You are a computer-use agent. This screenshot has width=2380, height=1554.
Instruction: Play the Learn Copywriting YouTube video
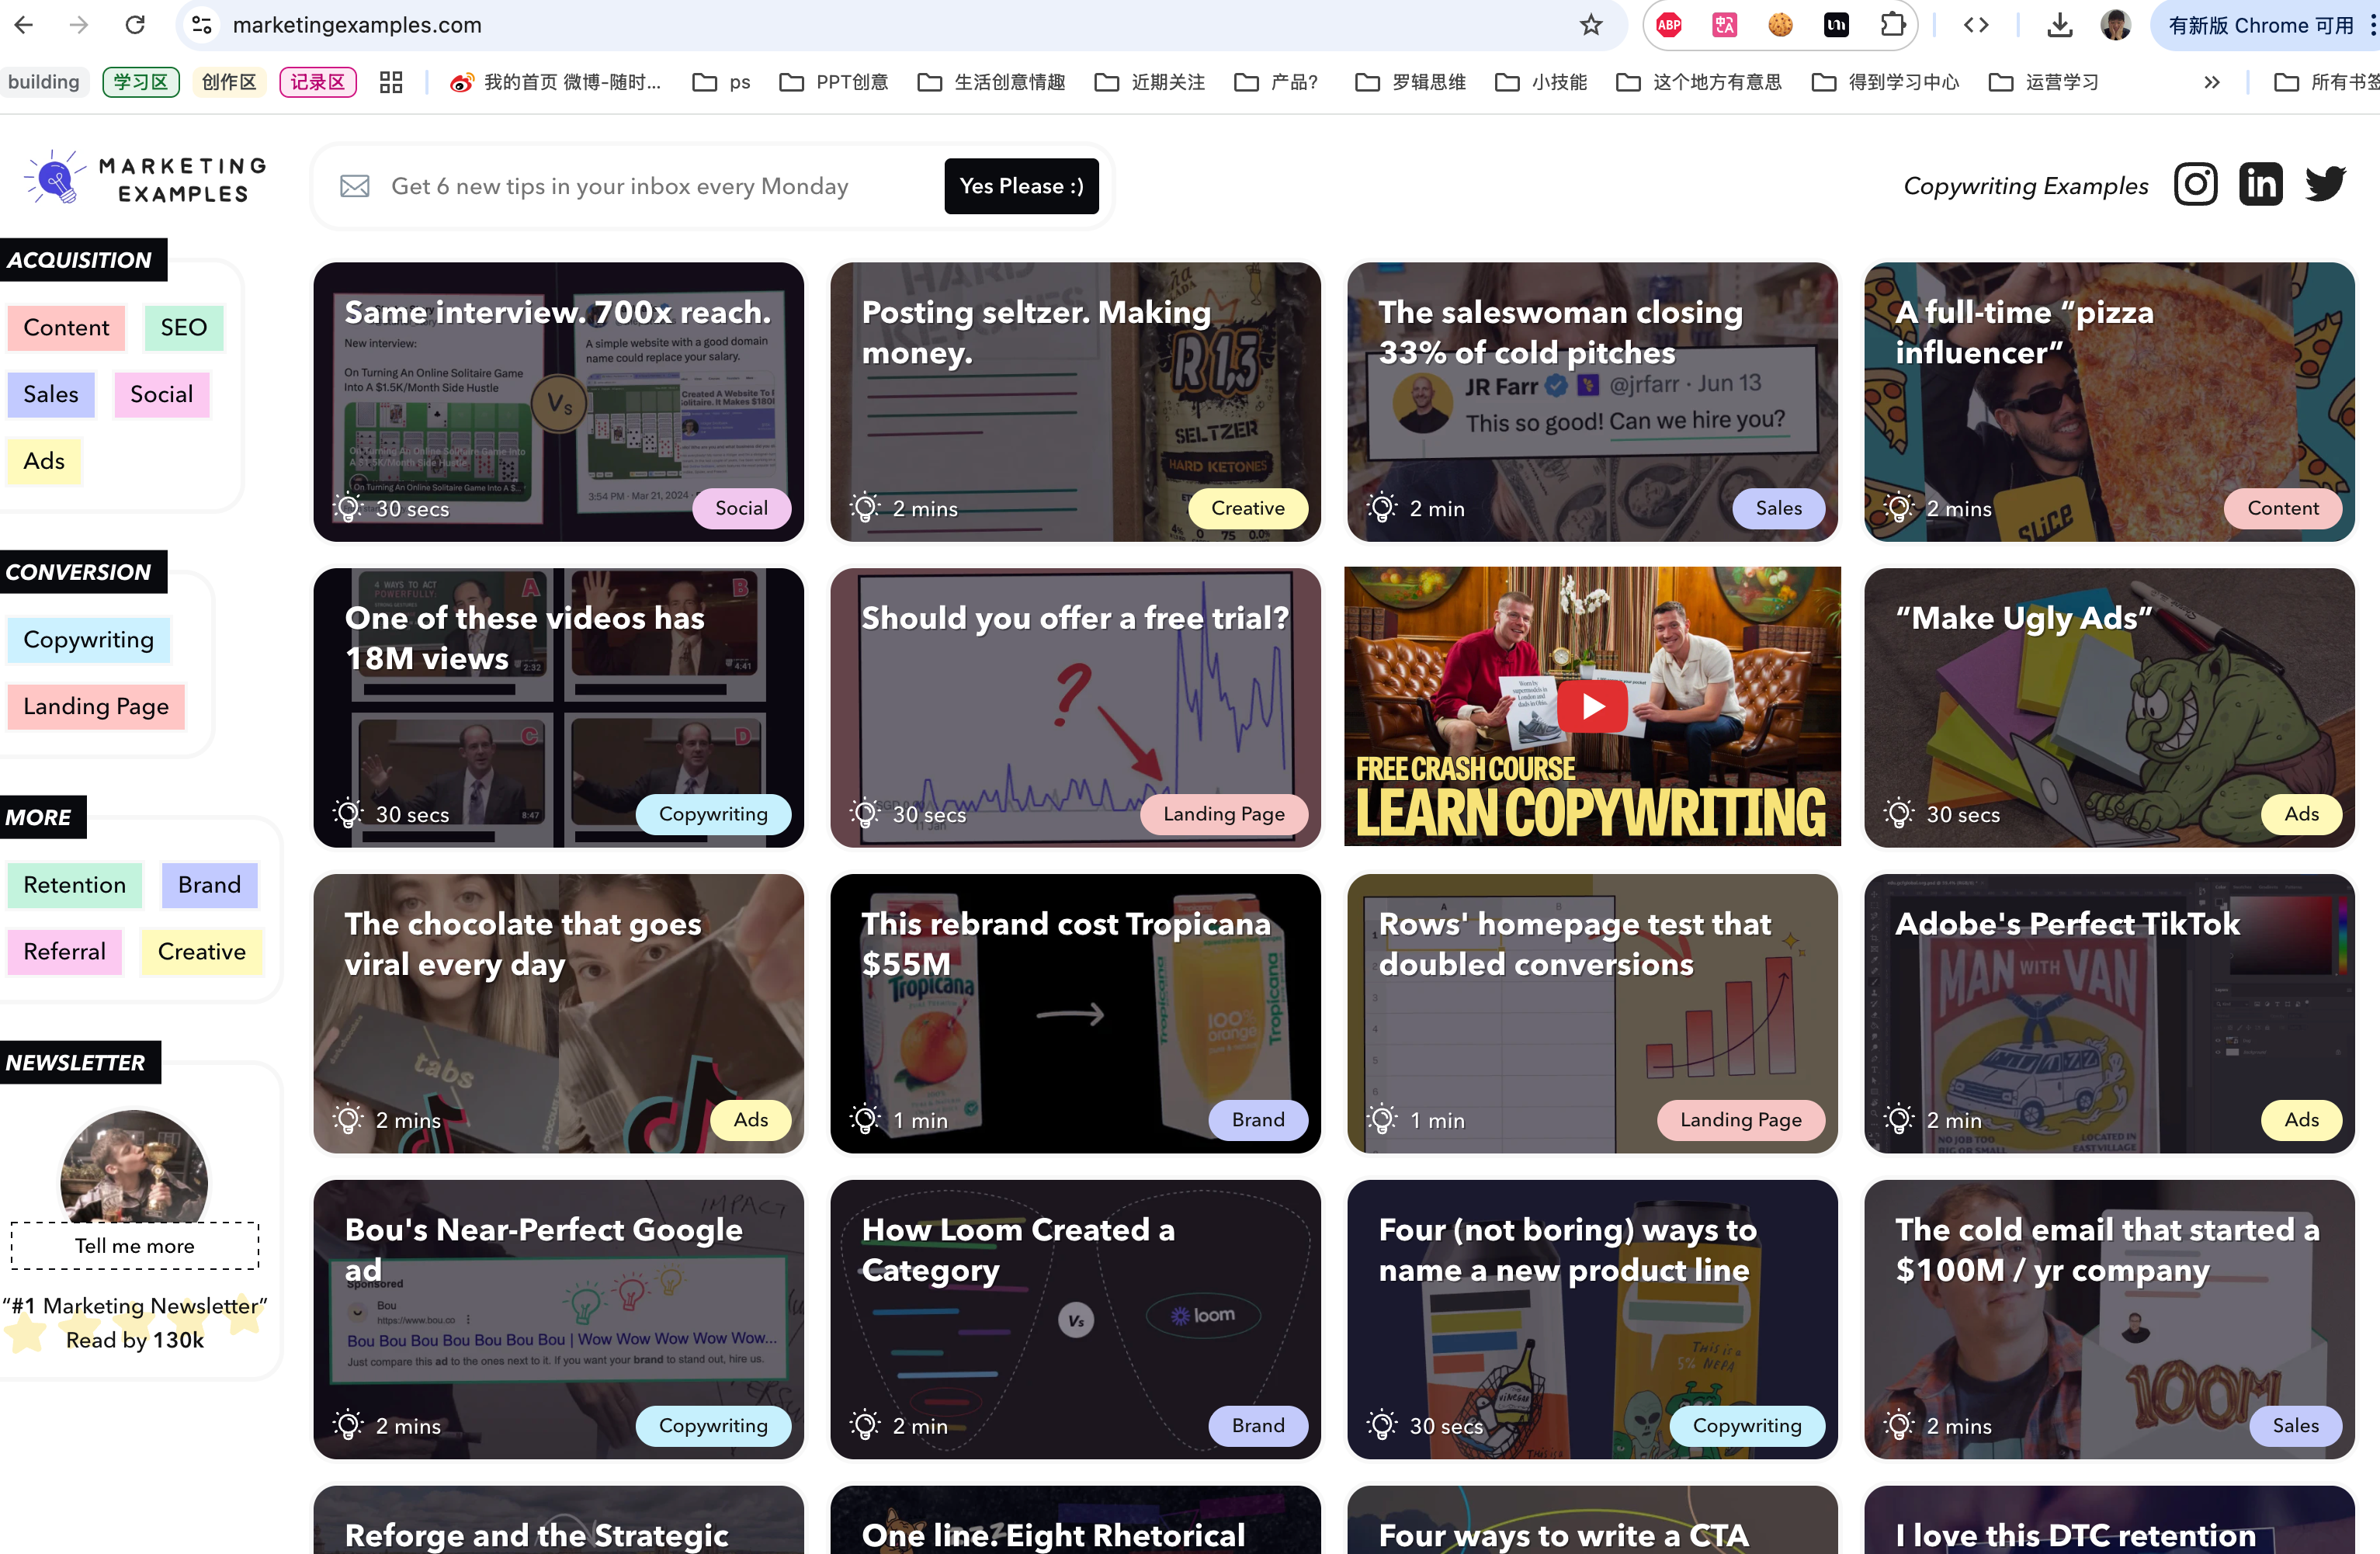pyautogui.click(x=1593, y=707)
